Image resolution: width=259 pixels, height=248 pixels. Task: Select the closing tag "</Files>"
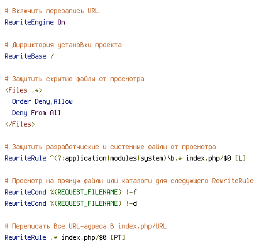20,124
